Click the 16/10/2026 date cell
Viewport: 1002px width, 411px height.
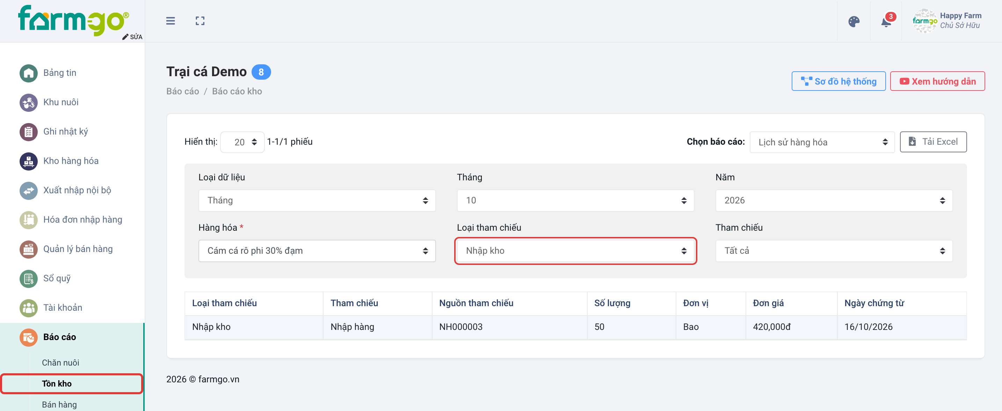click(901, 327)
